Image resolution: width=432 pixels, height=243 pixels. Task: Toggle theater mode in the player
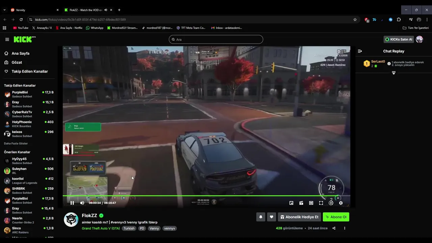coord(311,203)
